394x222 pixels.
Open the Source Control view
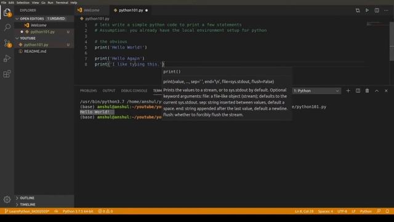tap(7, 43)
